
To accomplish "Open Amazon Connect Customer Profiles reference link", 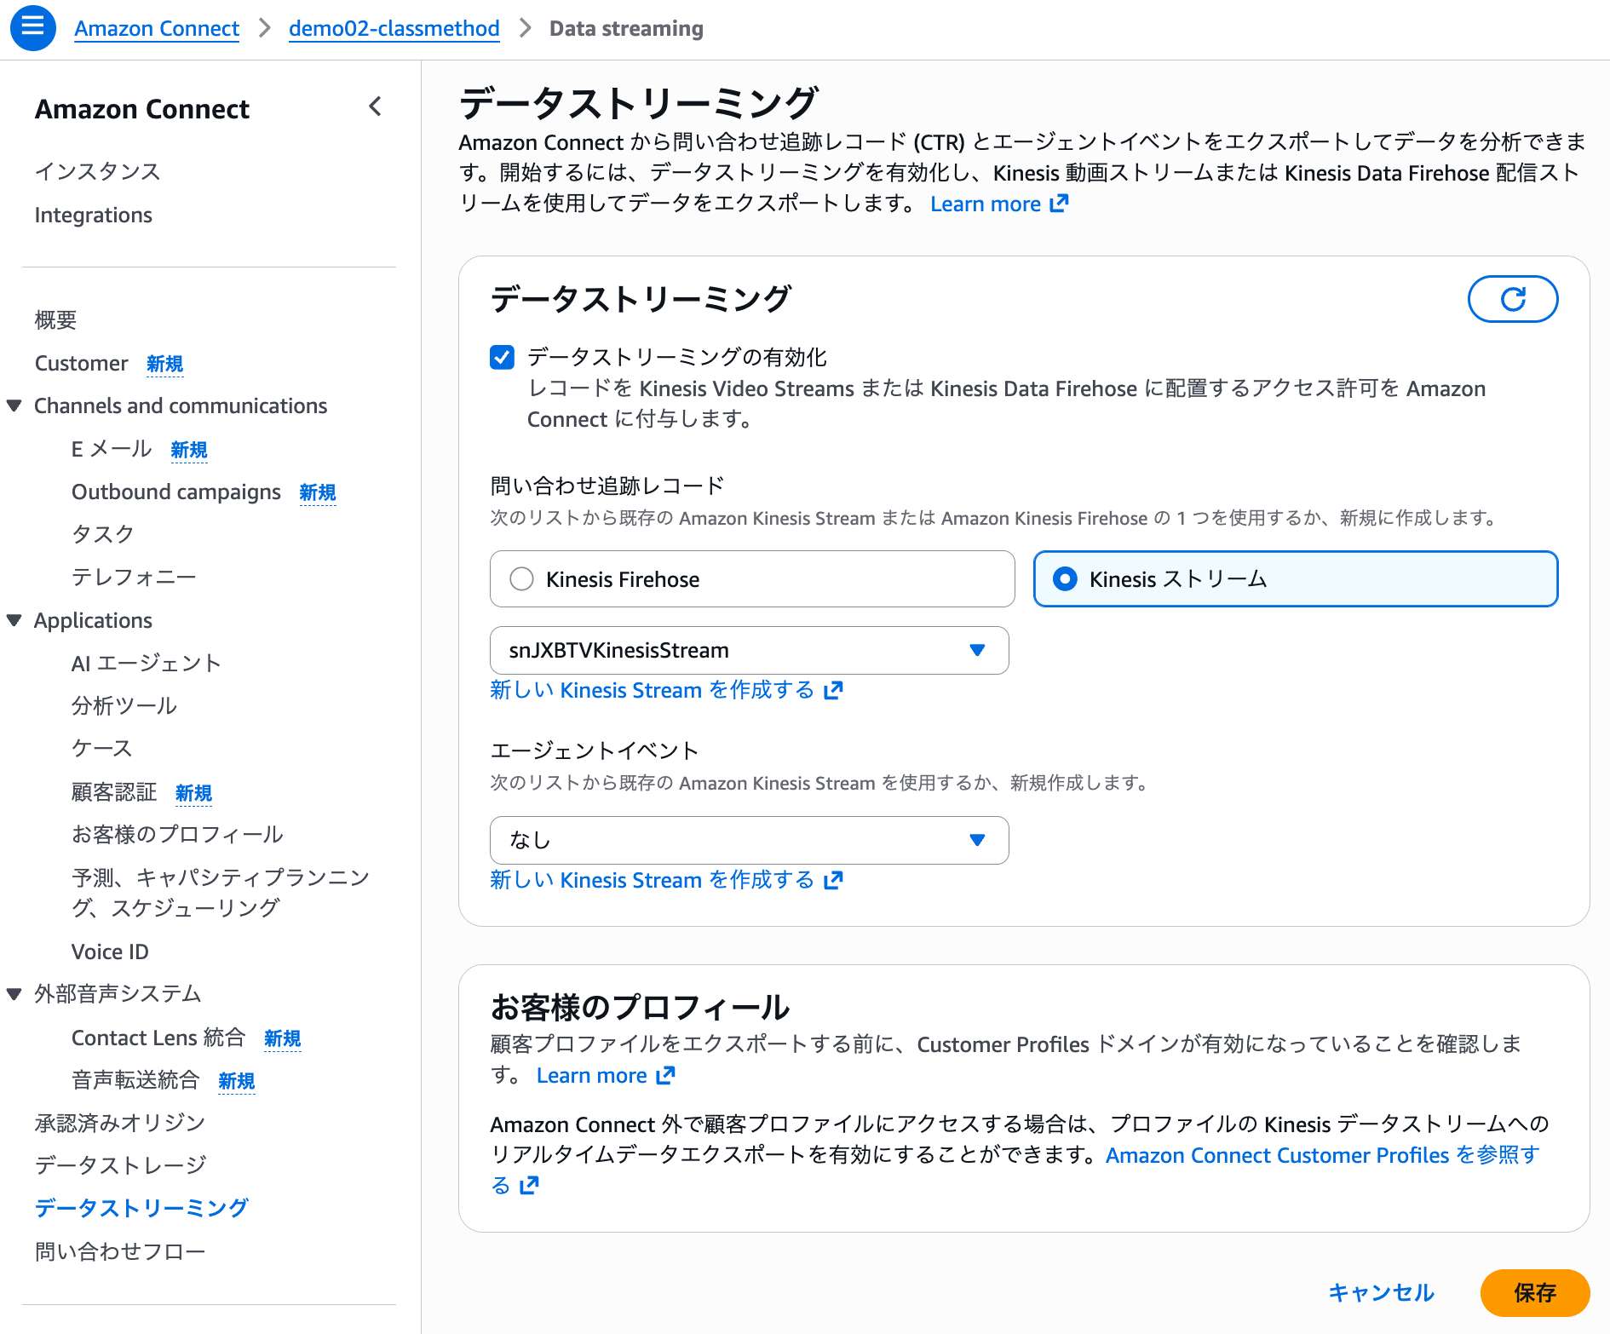I will 1322,1156.
